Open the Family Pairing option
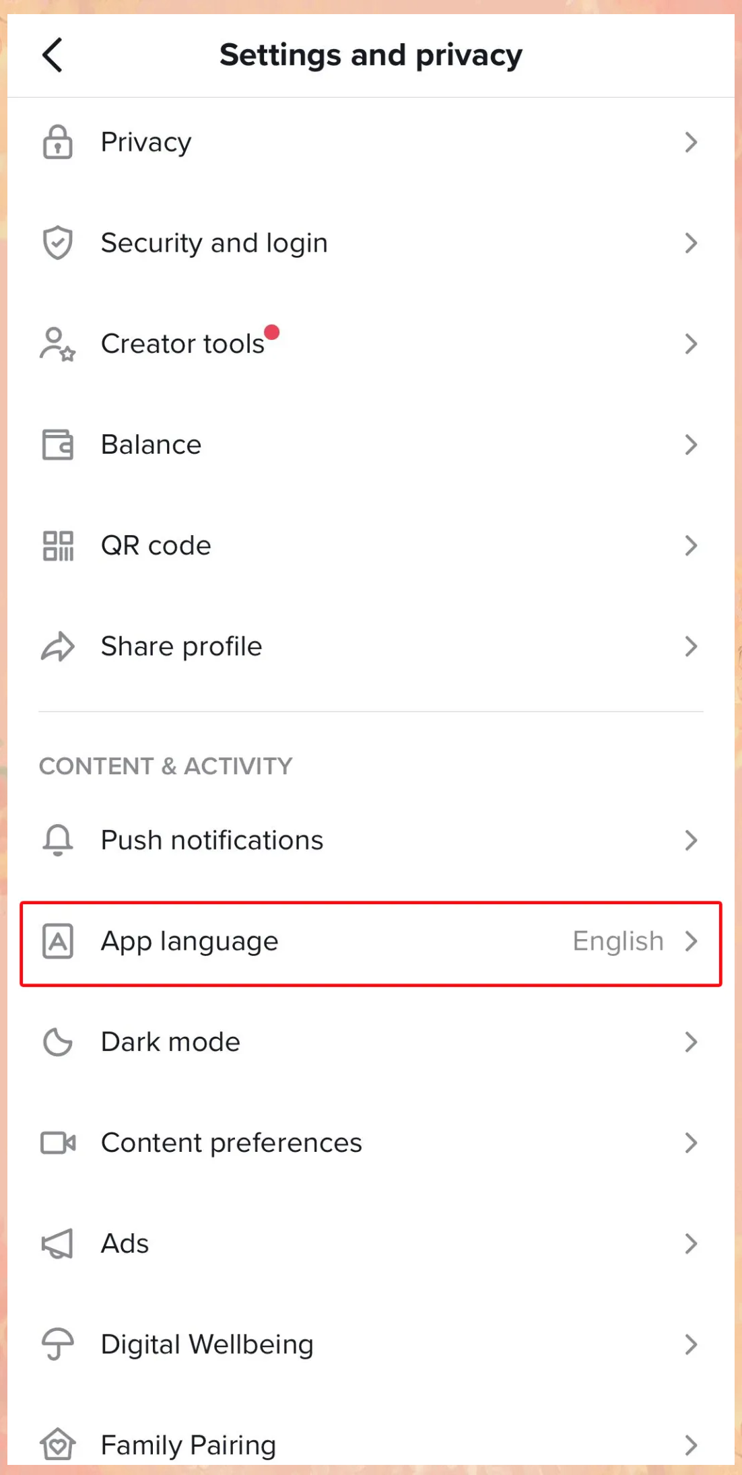This screenshot has height=1475, width=742. (x=371, y=1445)
